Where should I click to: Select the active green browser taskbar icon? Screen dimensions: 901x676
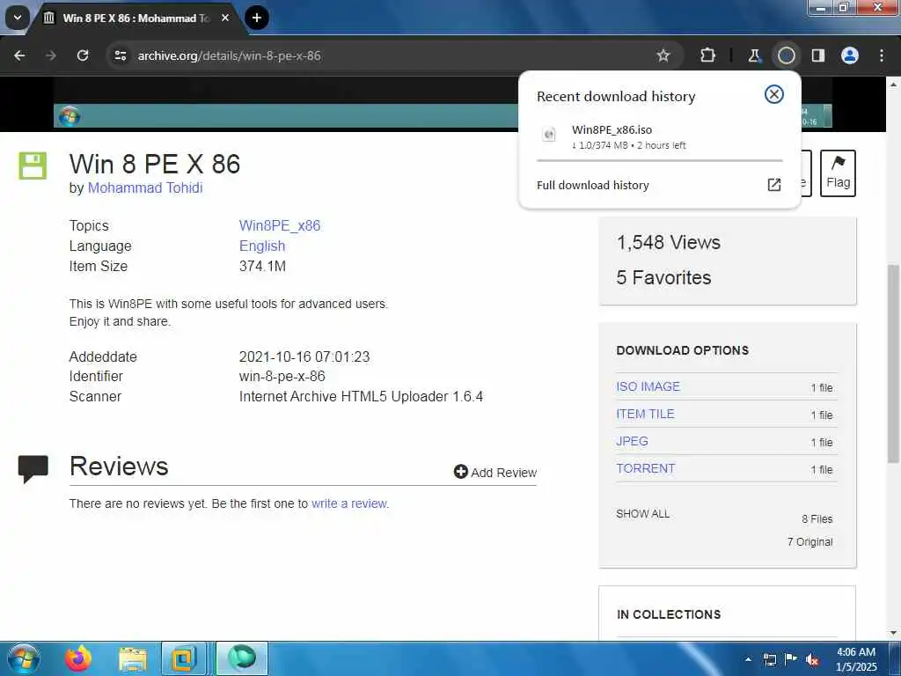[x=242, y=658]
